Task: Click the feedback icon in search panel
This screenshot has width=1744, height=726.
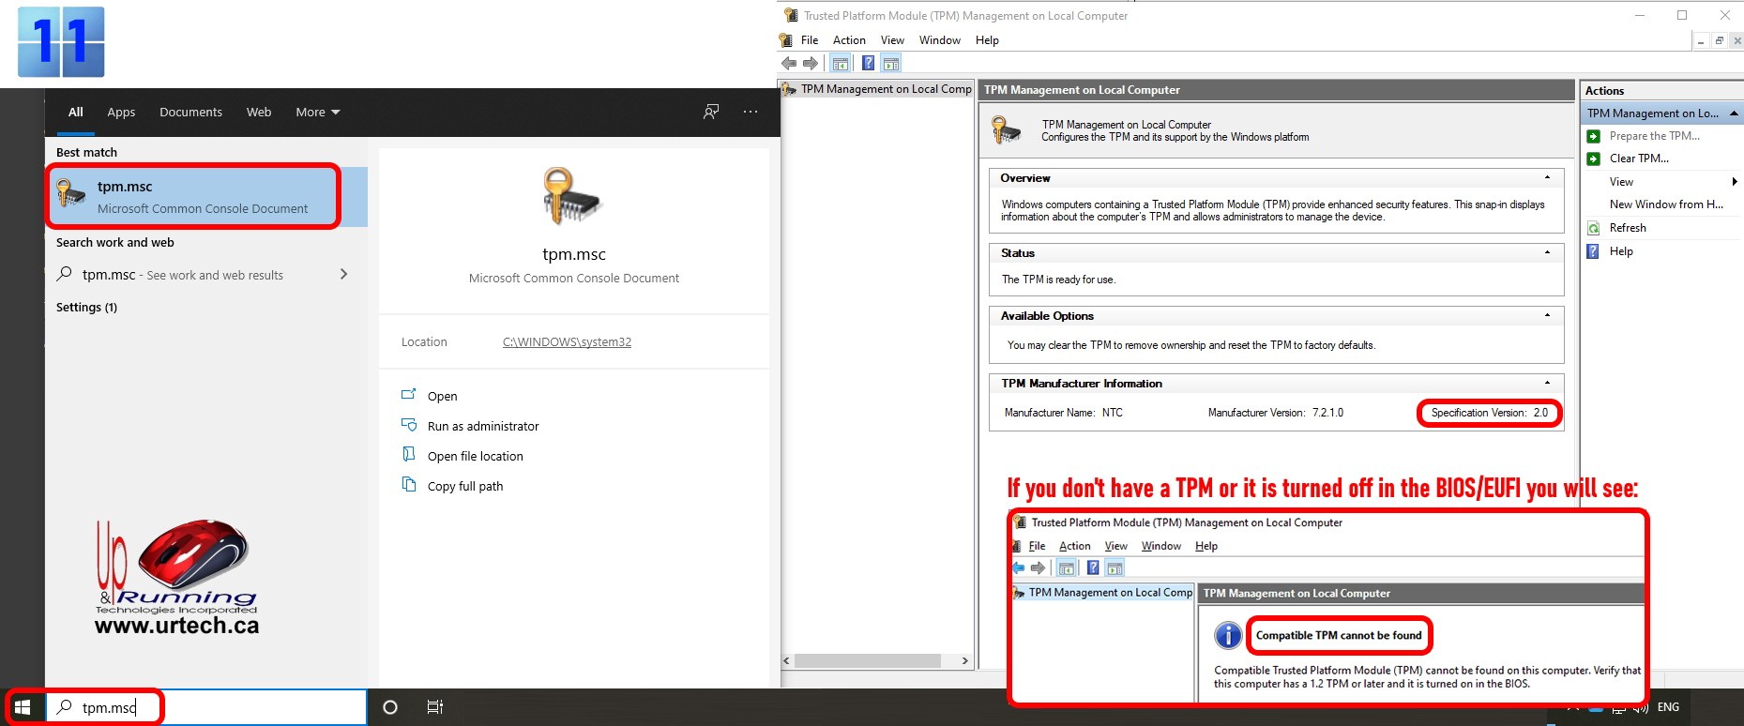Action: pos(711,112)
